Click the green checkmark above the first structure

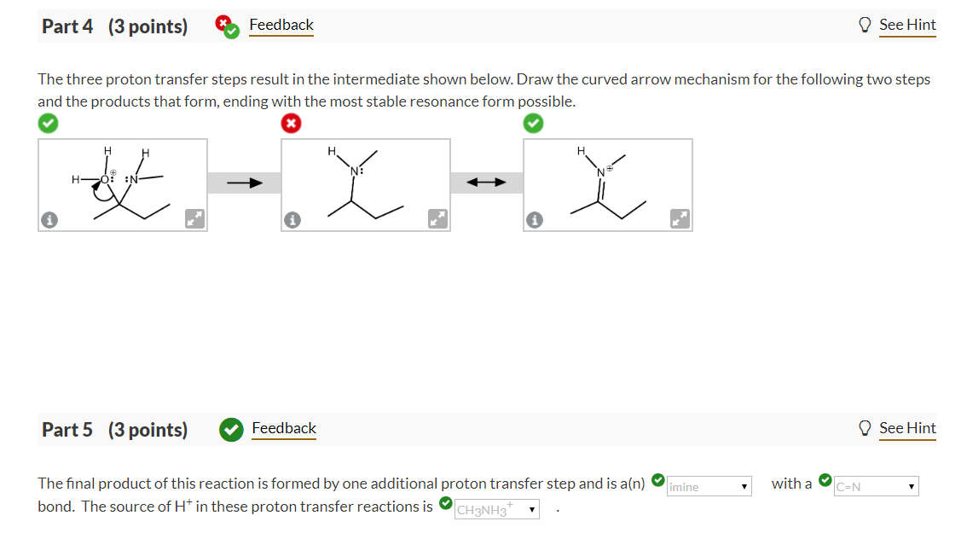[48, 123]
